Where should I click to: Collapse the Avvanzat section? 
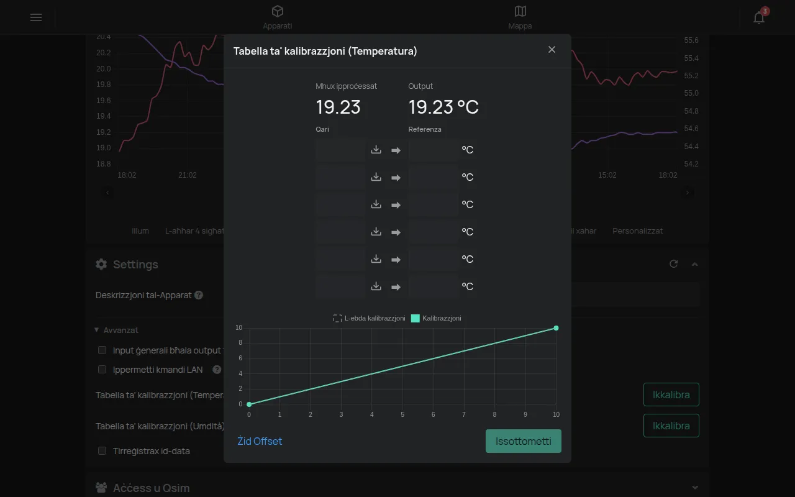click(116, 331)
